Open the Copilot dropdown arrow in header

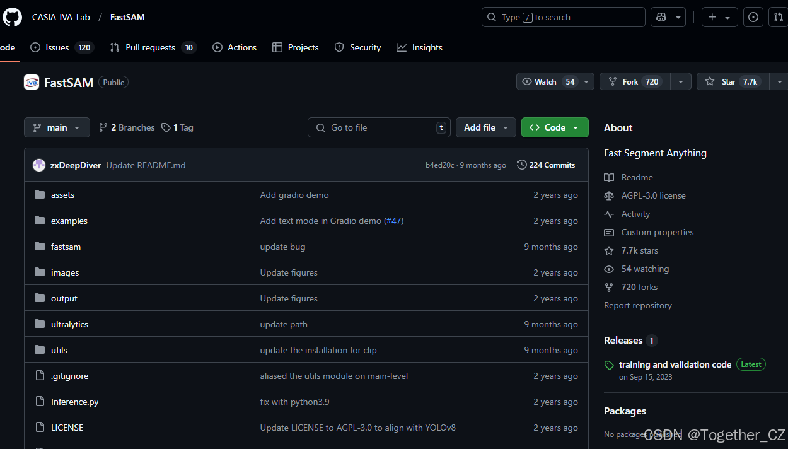[x=678, y=17]
